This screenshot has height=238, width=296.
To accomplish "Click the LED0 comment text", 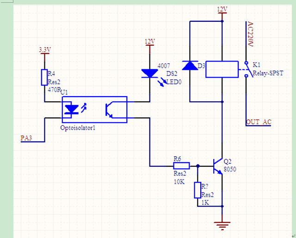I will click(174, 82).
